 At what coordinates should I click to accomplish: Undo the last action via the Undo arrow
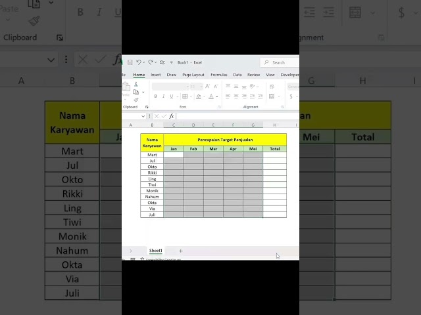pyautogui.click(x=139, y=62)
